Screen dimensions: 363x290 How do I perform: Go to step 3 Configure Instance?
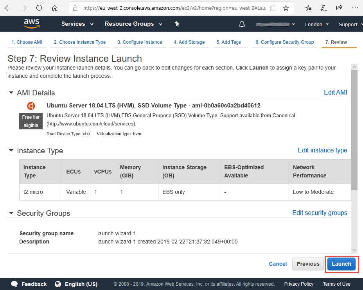140,42
